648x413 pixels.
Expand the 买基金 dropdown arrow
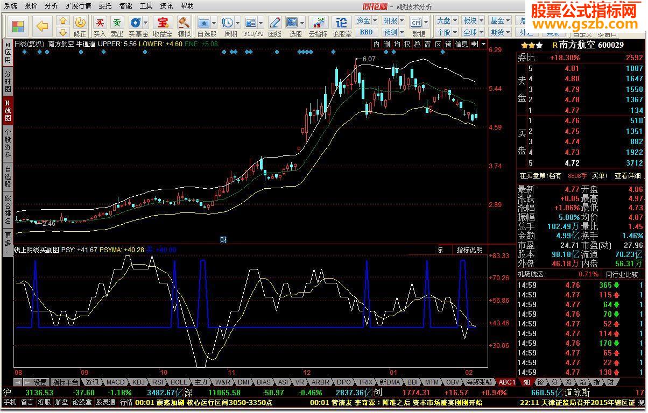146,23
